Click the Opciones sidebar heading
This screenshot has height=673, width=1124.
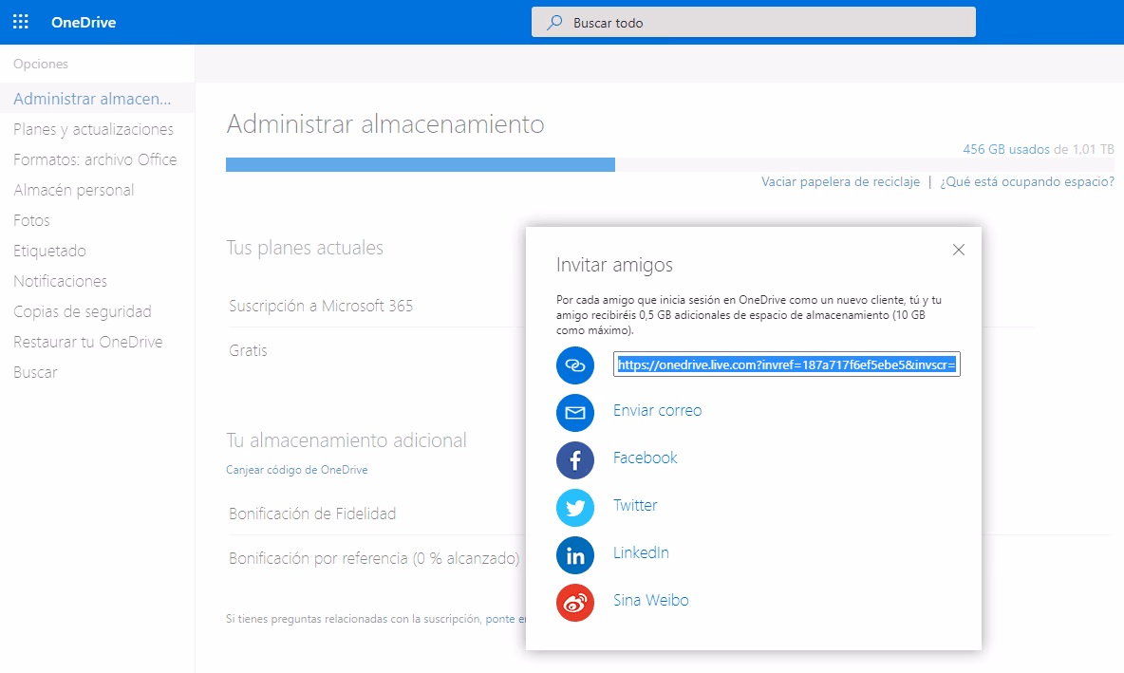tap(41, 64)
